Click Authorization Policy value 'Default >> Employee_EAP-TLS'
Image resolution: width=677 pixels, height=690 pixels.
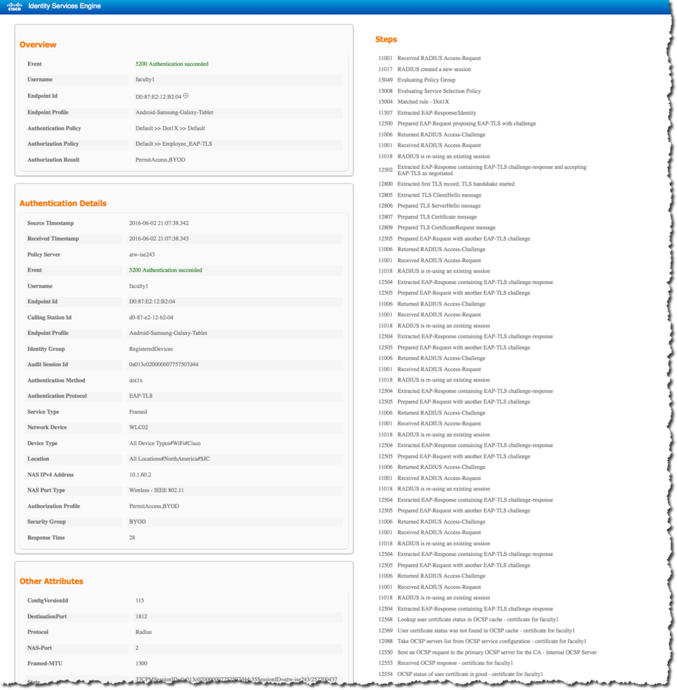(173, 144)
